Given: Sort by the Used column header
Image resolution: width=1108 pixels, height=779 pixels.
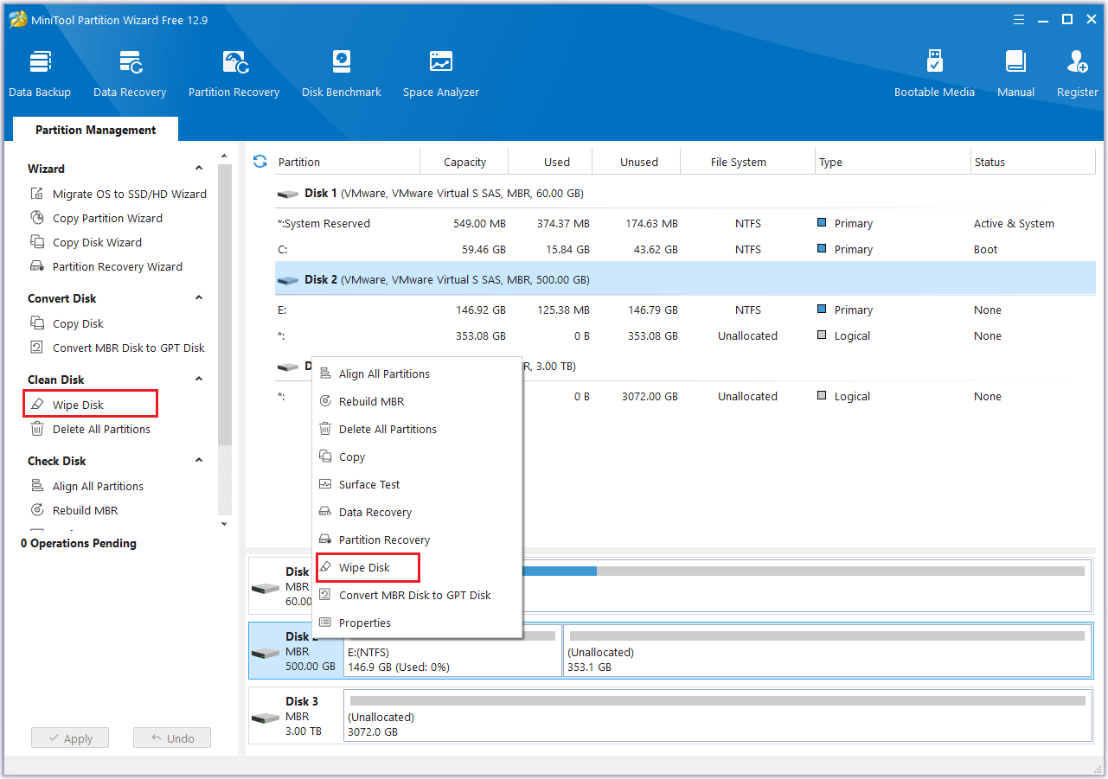Looking at the screenshot, I should [x=551, y=162].
